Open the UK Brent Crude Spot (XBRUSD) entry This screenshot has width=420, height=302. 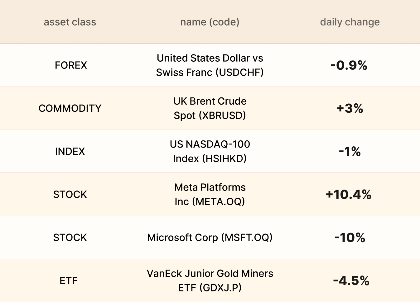tap(210, 108)
